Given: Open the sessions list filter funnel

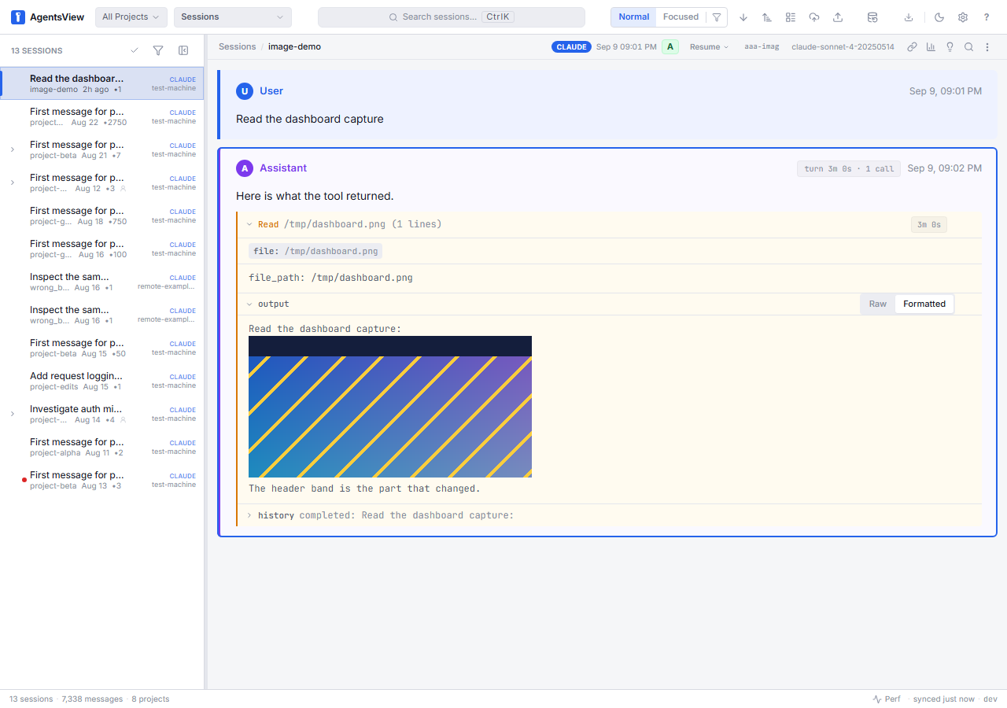Looking at the screenshot, I should [x=158, y=50].
